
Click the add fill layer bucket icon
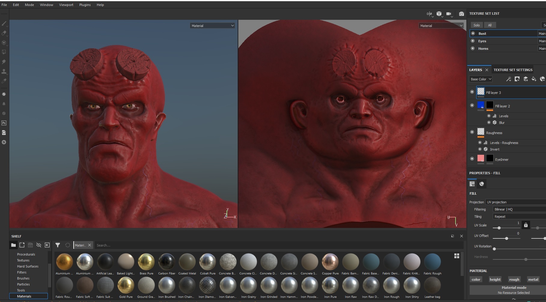coord(534,79)
